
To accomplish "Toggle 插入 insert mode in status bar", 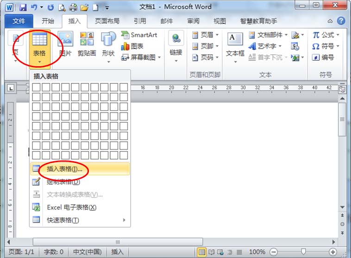I will pyautogui.click(x=117, y=252).
